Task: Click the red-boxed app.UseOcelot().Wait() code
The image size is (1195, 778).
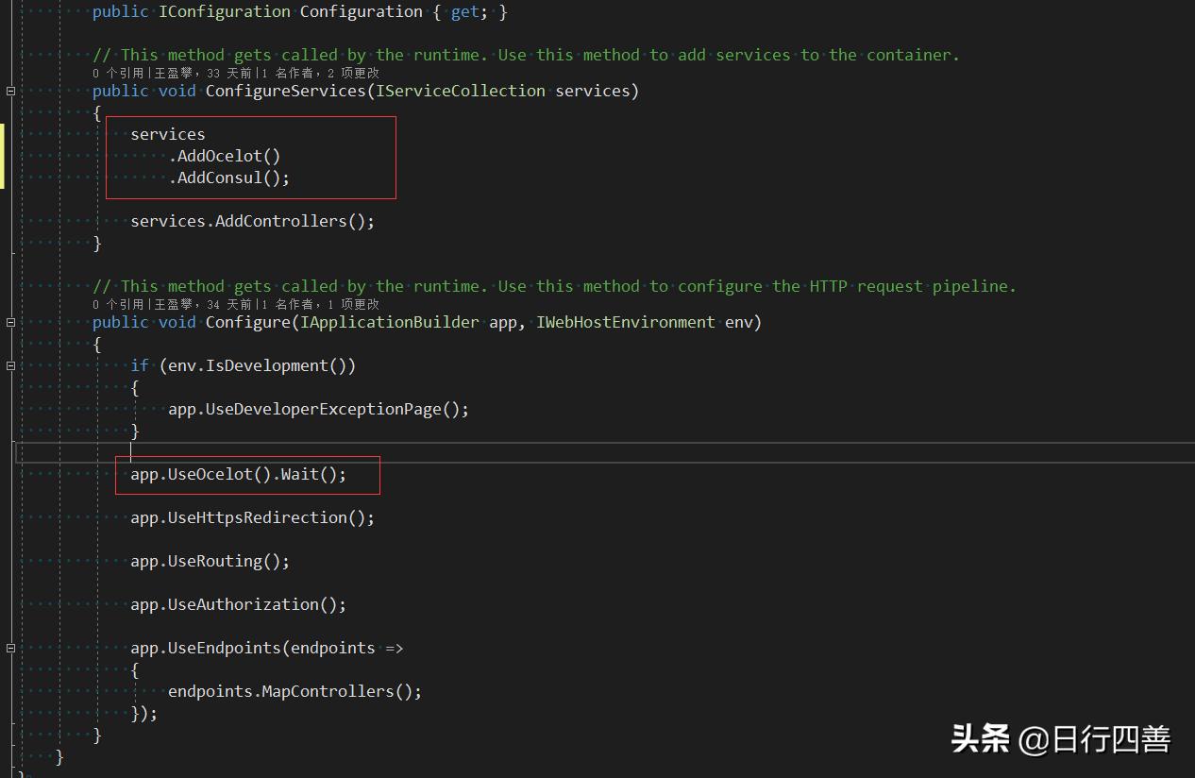Action: [238, 474]
